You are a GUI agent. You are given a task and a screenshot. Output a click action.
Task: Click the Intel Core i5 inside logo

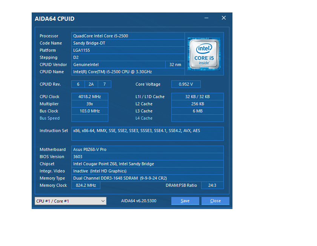click(x=204, y=54)
